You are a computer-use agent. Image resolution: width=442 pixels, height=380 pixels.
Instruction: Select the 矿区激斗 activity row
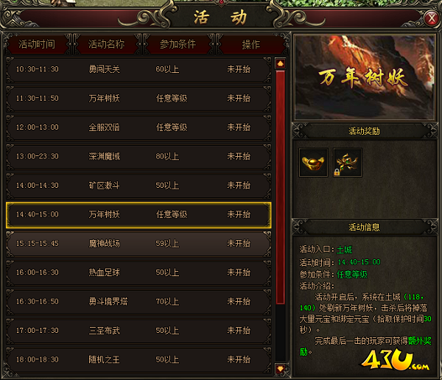click(138, 186)
